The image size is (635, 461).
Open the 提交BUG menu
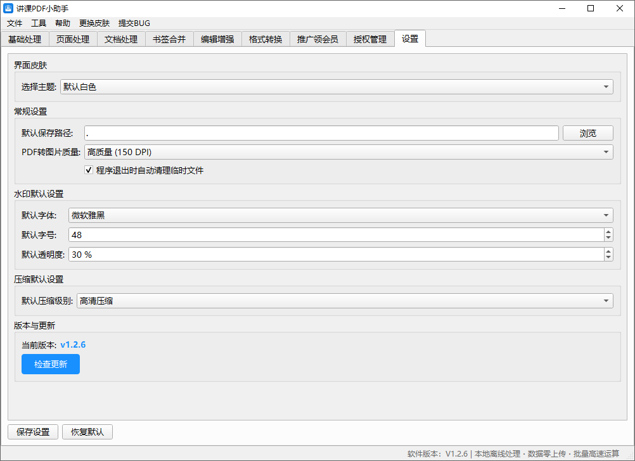[x=134, y=23]
